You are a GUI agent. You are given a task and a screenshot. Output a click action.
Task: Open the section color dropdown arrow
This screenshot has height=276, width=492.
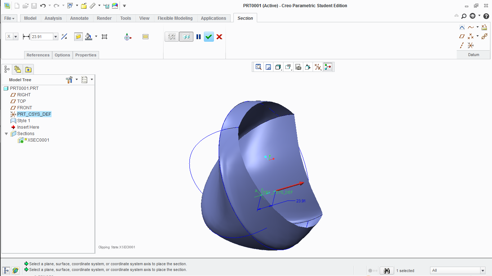(96, 36)
